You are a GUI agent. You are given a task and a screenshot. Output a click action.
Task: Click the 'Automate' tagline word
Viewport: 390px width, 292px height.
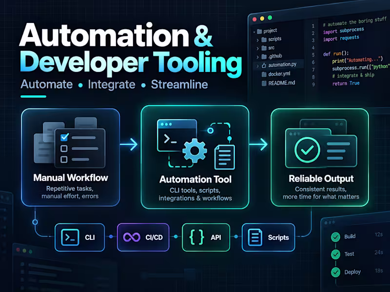[x=46, y=84]
